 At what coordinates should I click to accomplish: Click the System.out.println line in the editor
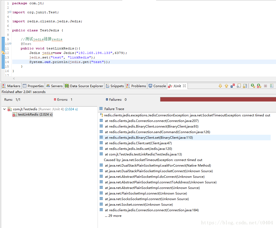[70, 62]
